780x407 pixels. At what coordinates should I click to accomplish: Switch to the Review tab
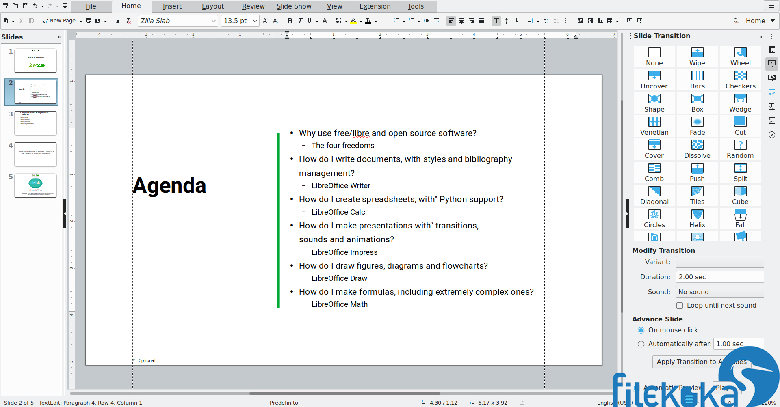coord(253,6)
